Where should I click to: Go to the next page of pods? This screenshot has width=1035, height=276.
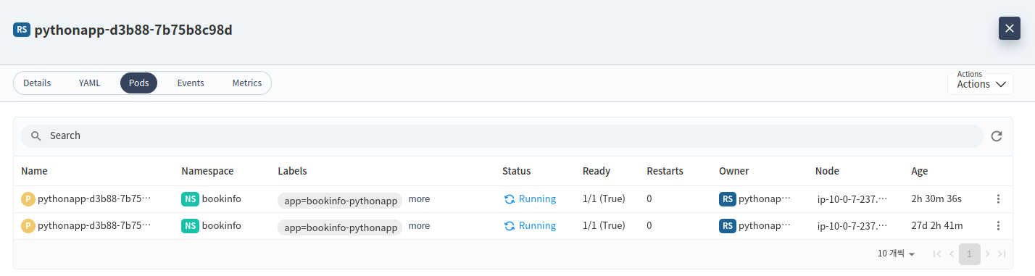point(987,254)
